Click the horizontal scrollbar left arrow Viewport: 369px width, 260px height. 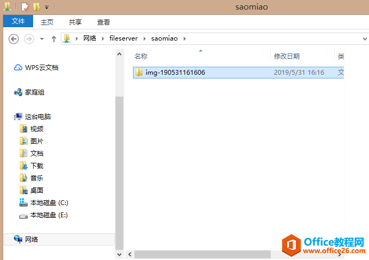[130, 254]
